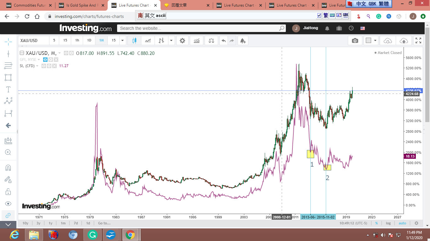Click the website search input field

pyautogui.click(x=198, y=28)
